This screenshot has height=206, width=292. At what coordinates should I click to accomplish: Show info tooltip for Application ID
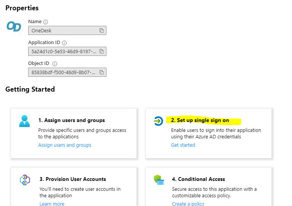(x=64, y=43)
